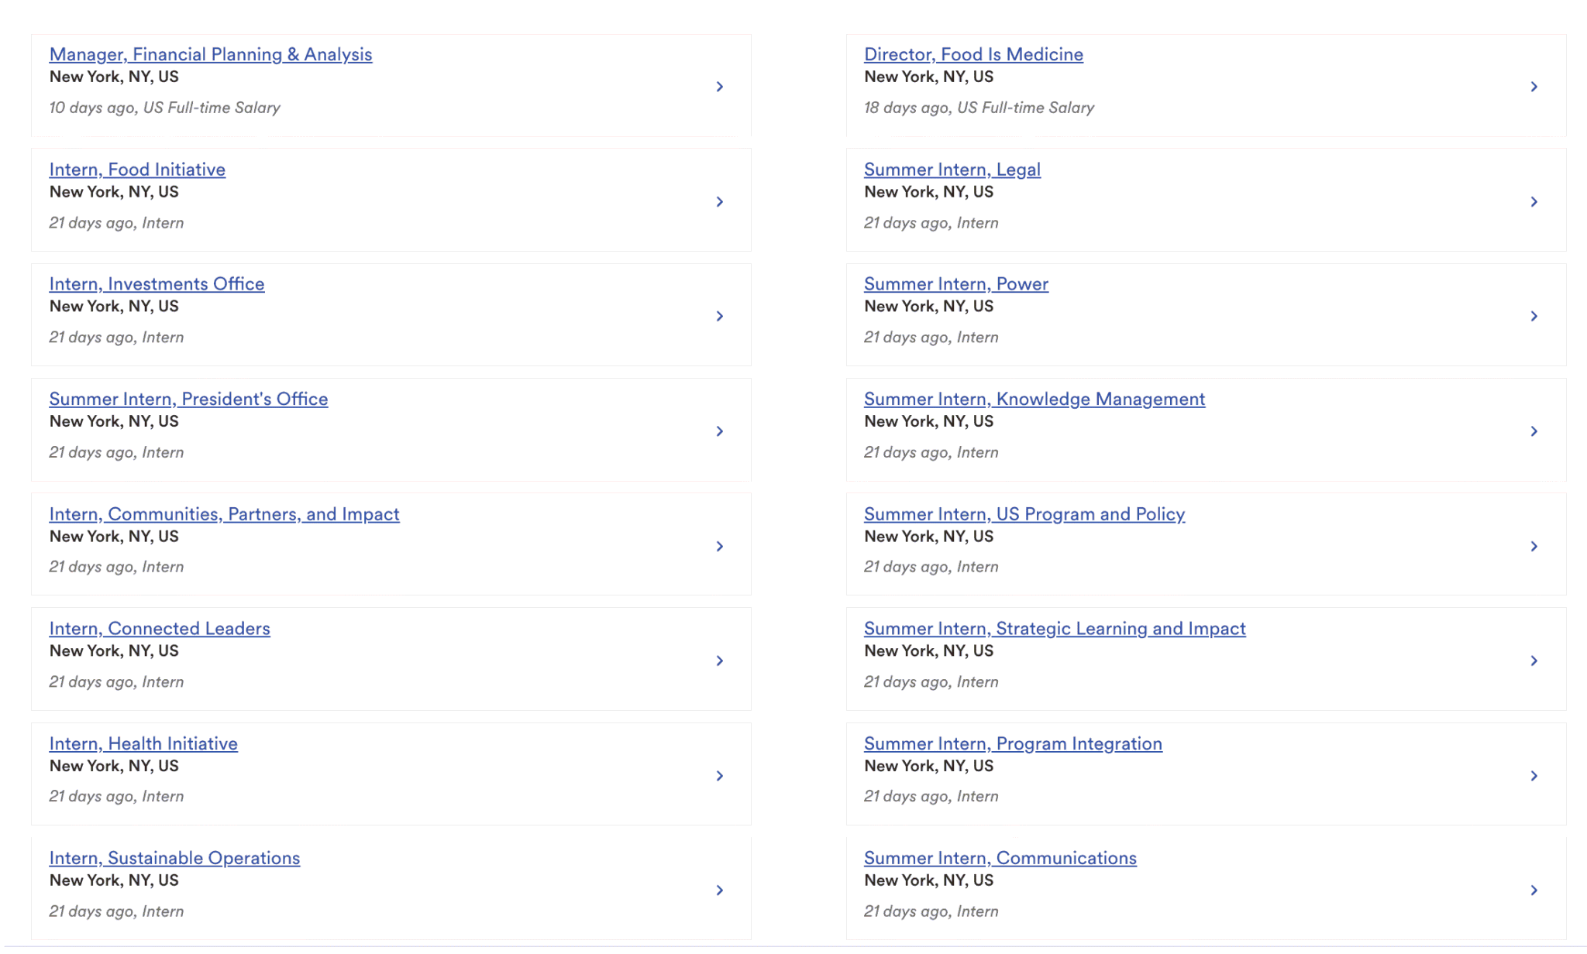Viewport: 1587px width, 954px height.
Task: Open Summer Intern, President's Office link
Action: tap(188, 399)
